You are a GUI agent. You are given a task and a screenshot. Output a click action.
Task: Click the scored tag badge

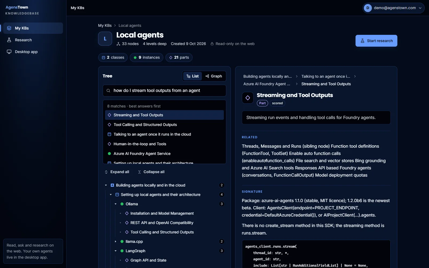[x=277, y=103]
